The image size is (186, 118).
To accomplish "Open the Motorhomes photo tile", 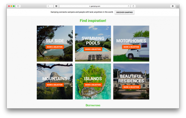I will click(x=131, y=32).
